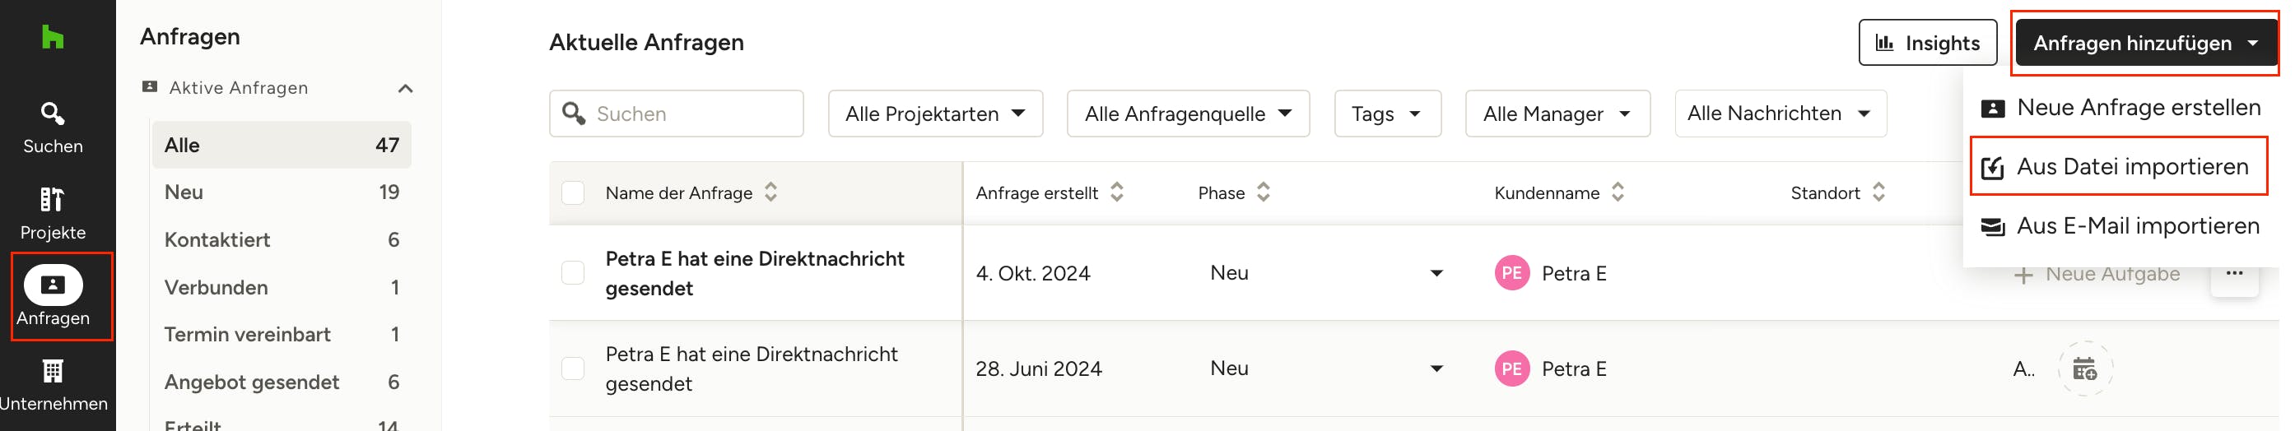Image resolution: width=2295 pixels, height=431 pixels.
Task: Collapse the Aktive Anfragen section
Action: tap(405, 88)
